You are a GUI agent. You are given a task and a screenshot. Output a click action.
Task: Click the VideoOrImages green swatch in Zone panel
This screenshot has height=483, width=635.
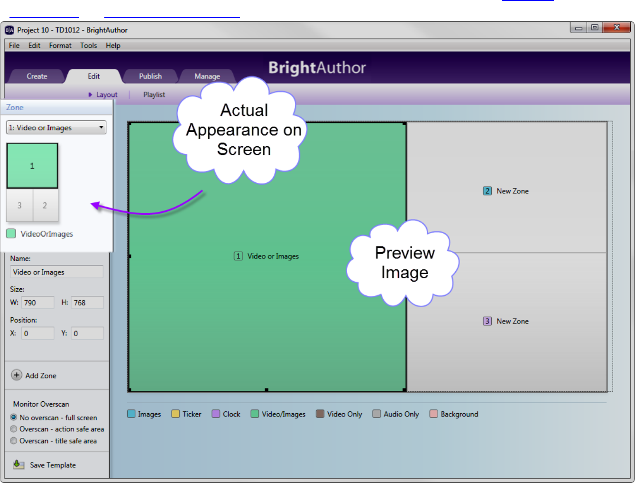11,233
